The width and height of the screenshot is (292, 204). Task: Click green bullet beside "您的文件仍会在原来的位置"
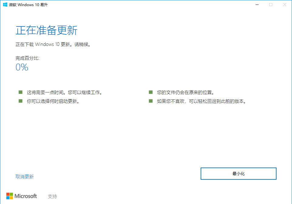tap(151, 92)
